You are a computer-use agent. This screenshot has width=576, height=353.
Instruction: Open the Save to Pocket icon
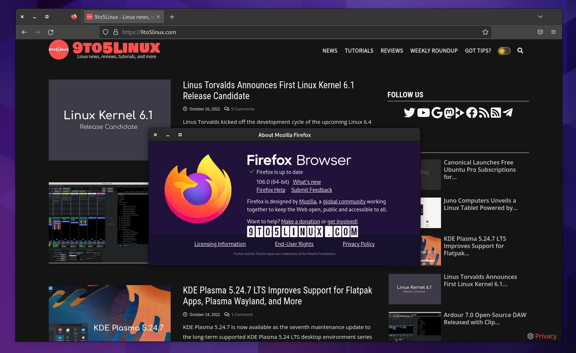point(540,32)
